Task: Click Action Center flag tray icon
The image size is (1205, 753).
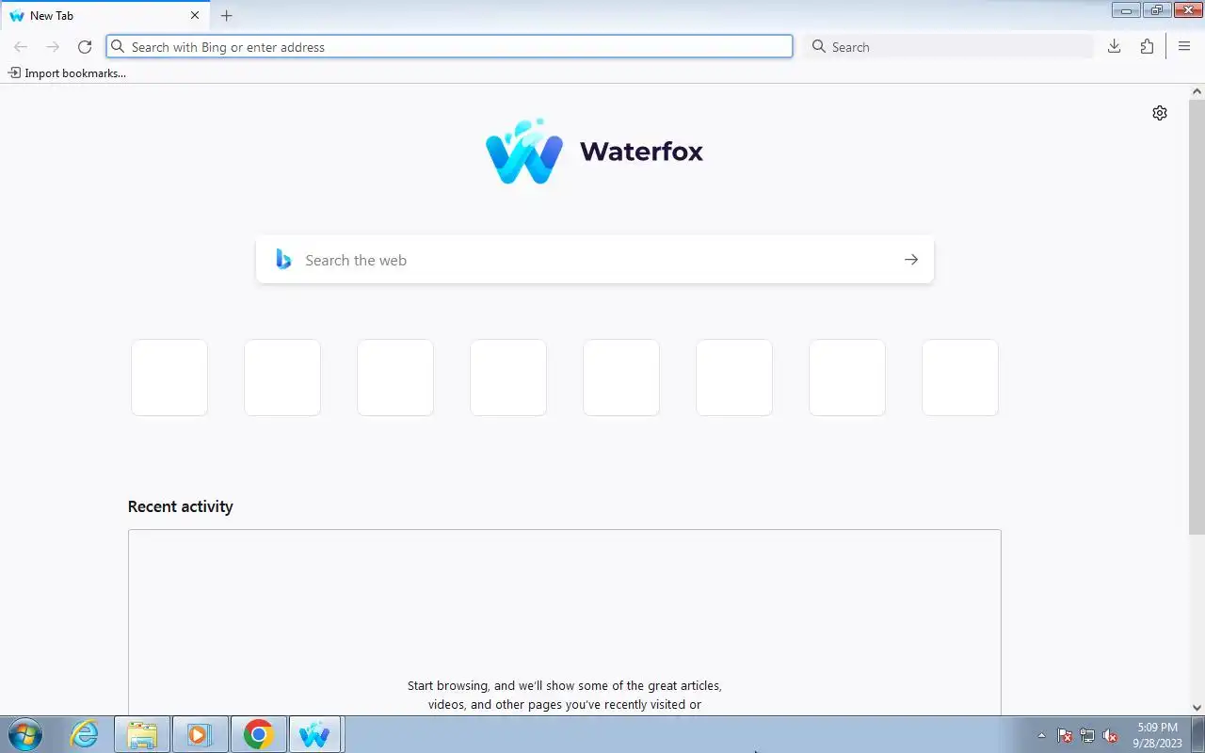Action: (x=1065, y=735)
